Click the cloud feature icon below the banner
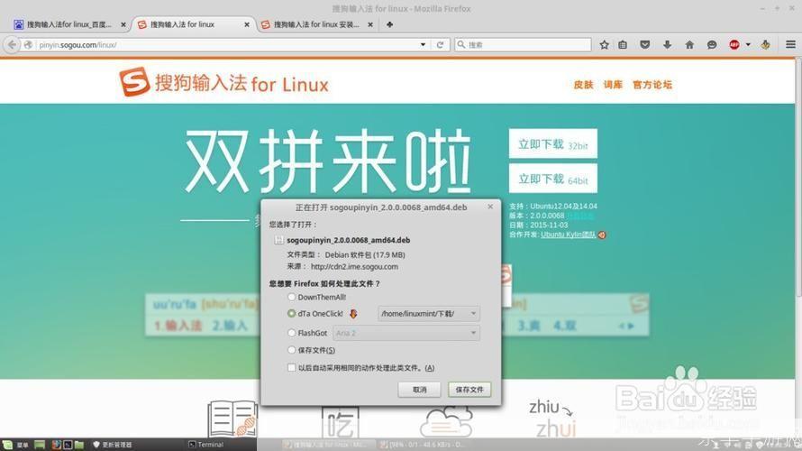Screen dimensions: 802x451 pyautogui.click(x=446, y=422)
